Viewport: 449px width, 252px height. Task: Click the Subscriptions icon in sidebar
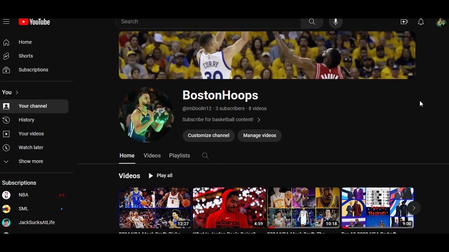pyautogui.click(x=6, y=70)
